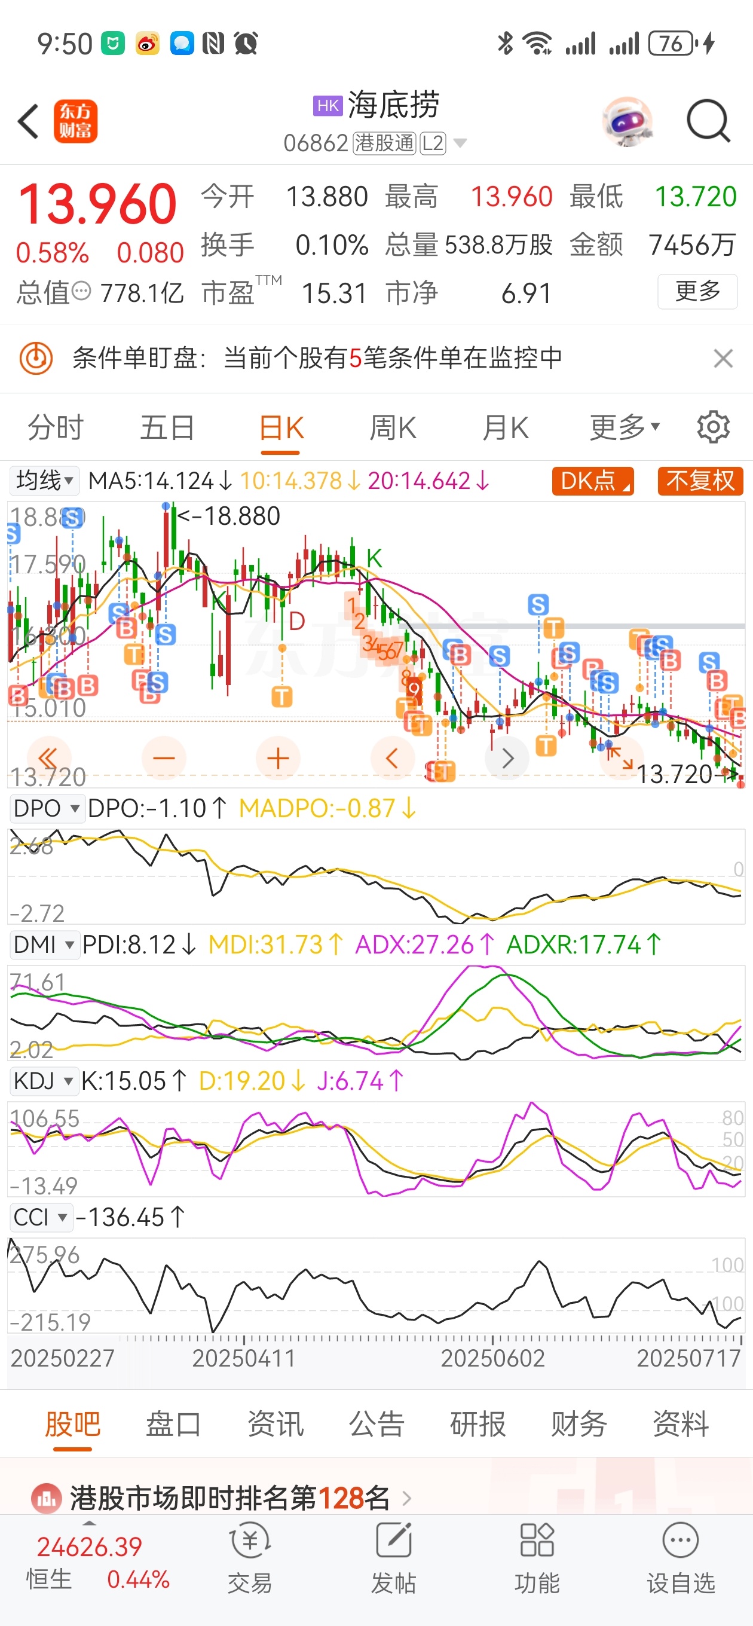This screenshot has width=753, height=1626.
Task: Open the CCI indicator dropdown
Action: [41, 1217]
